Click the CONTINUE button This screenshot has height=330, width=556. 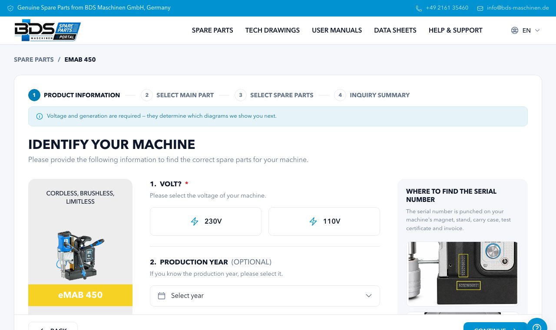pyautogui.click(x=495, y=326)
